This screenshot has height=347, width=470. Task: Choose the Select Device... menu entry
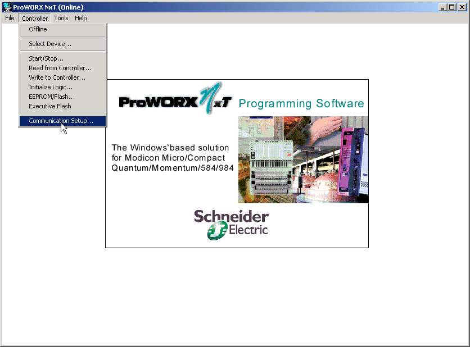[50, 44]
